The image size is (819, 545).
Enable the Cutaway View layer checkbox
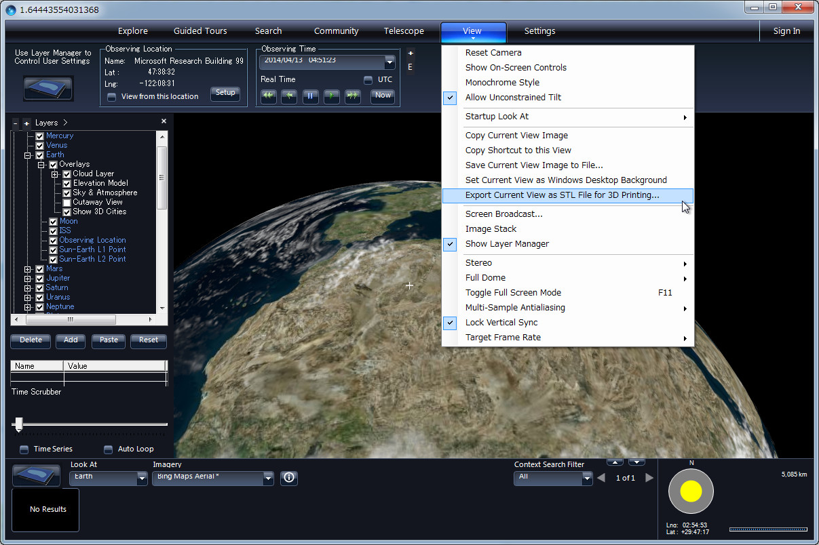point(66,202)
